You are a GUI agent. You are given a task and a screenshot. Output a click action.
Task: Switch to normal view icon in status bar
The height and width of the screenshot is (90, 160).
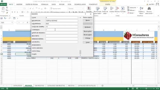[x=128, y=88]
